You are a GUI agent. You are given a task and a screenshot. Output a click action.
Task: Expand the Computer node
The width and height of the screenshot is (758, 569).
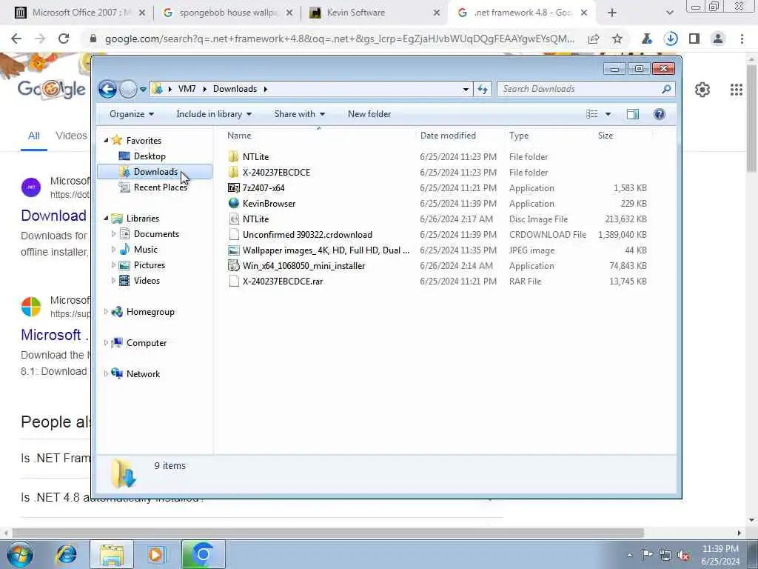coord(106,343)
